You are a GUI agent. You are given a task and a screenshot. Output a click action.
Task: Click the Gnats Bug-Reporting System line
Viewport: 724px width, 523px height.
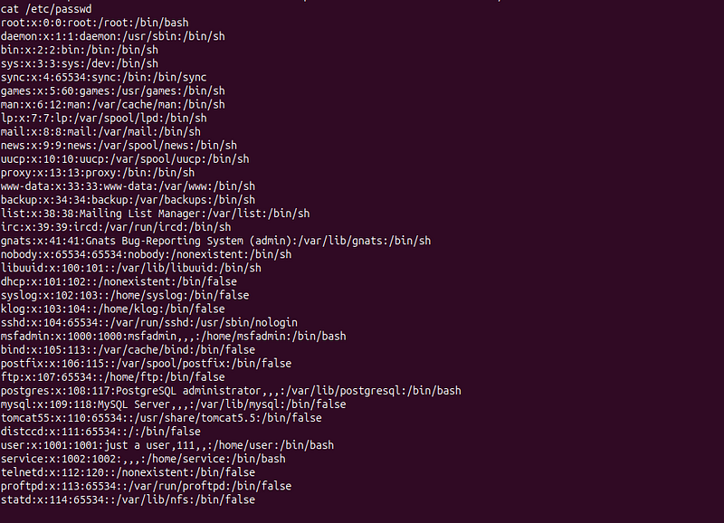click(215, 241)
